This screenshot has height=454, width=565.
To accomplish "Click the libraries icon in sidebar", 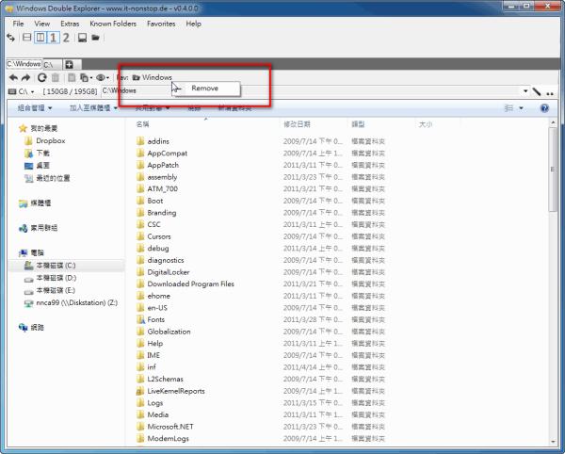I will pyautogui.click(x=23, y=203).
